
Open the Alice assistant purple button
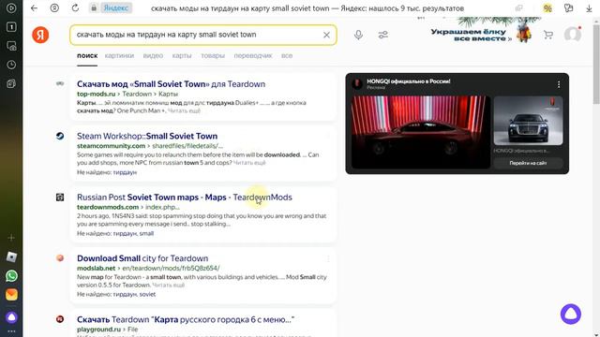click(571, 315)
